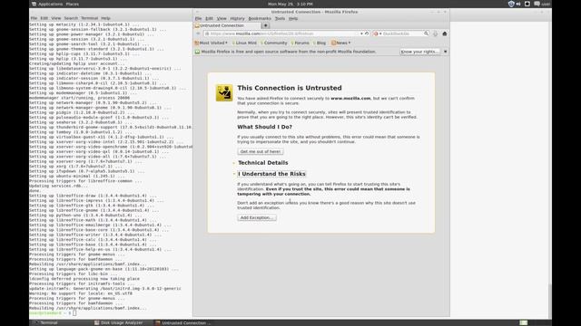This screenshot has width=581, height=326.
Task: Open the Firefox Edit menu
Action: (210, 18)
